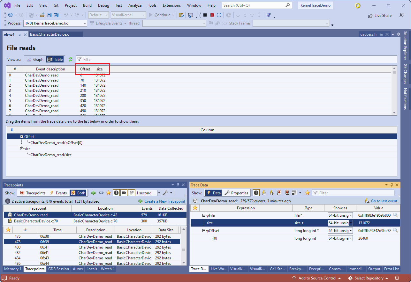The image size is (411, 282).
Task: Expand the pFile tree node
Action: point(204,215)
